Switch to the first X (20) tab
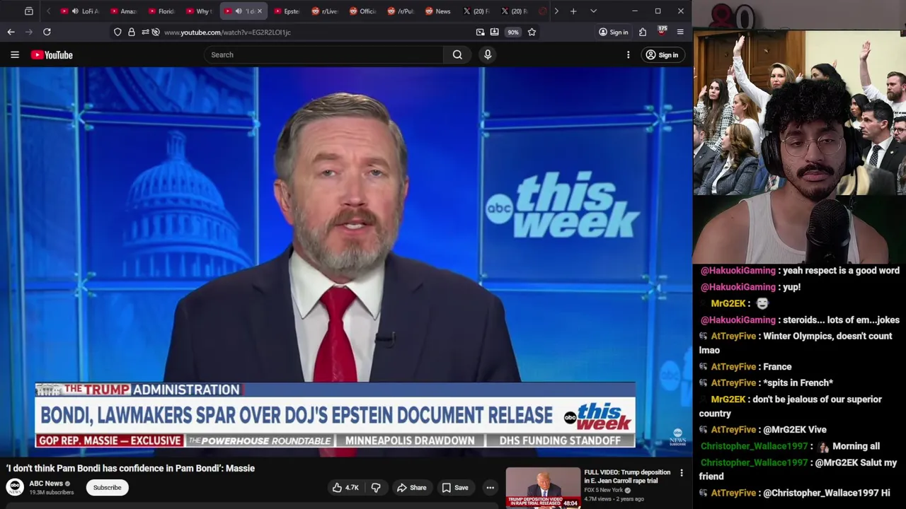906x509 pixels. (477, 11)
